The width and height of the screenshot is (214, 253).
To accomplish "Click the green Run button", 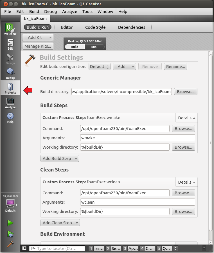I will pyautogui.click(x=10, y=223).
